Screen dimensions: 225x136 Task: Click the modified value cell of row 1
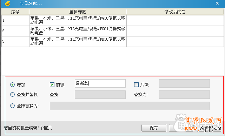175,20
